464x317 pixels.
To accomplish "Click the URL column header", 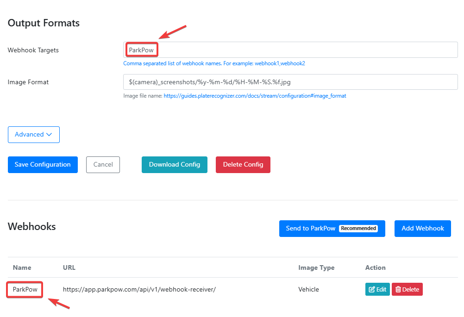I will pos(69,267).
